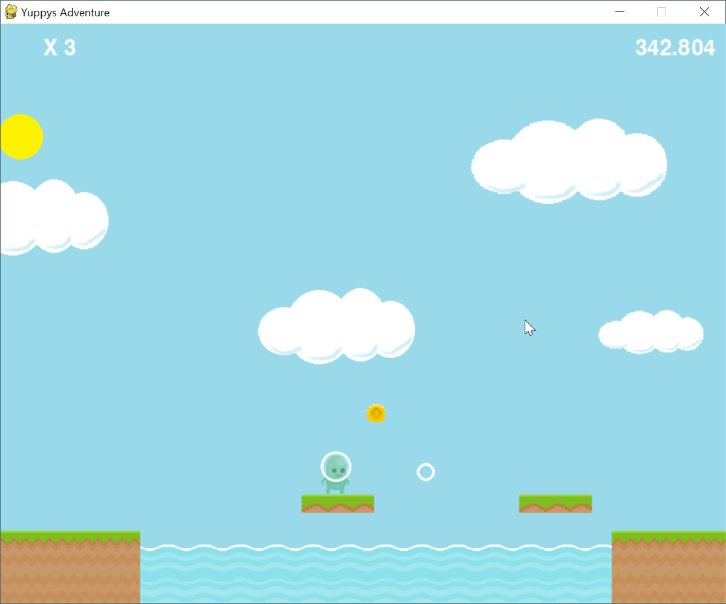Click the floating platform on the right
The width and height of the screenshot is (726, 604).
pos(555,503)
